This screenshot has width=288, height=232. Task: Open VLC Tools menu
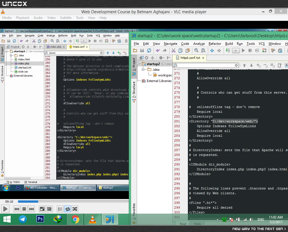tap(80, 18)
